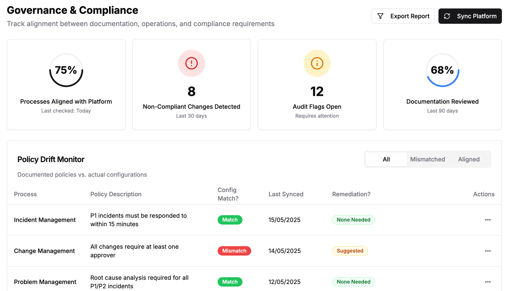Screen dimensions: 507x291
Task: Open the actions ellipsis for Incident Management
Action: [488, 220]
